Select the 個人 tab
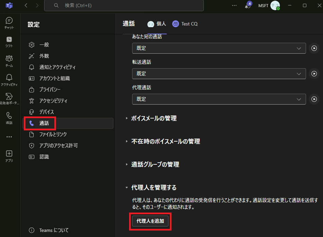323x237 pixels. coord(157,24)
